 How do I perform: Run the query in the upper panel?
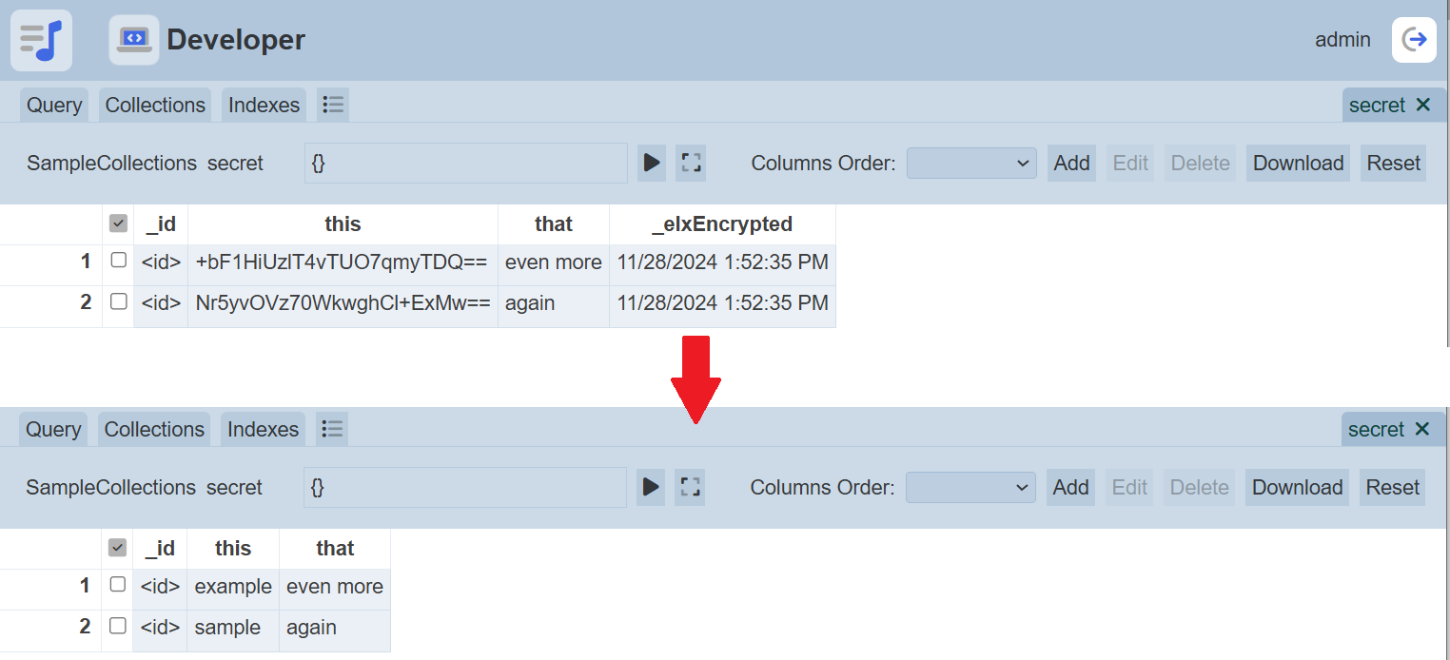pyautogui.click(x=652, y=163)
